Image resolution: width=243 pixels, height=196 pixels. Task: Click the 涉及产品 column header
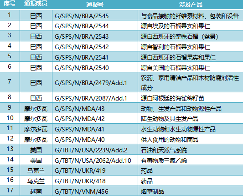click(x=191, y=5)
